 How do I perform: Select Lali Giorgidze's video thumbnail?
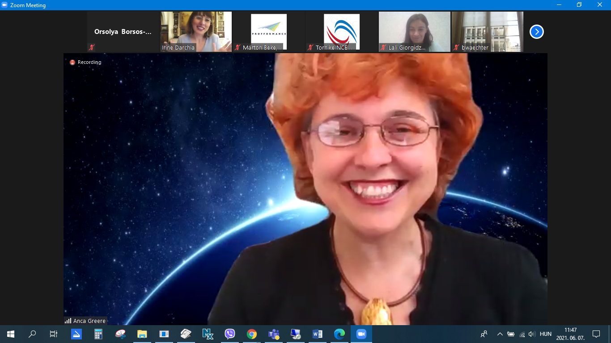tap(414, 31)
